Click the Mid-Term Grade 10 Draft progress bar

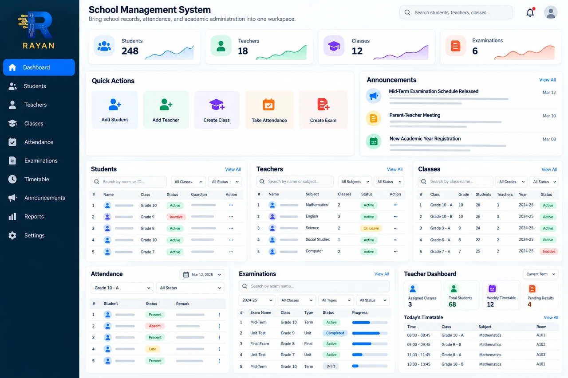(370, 366)
